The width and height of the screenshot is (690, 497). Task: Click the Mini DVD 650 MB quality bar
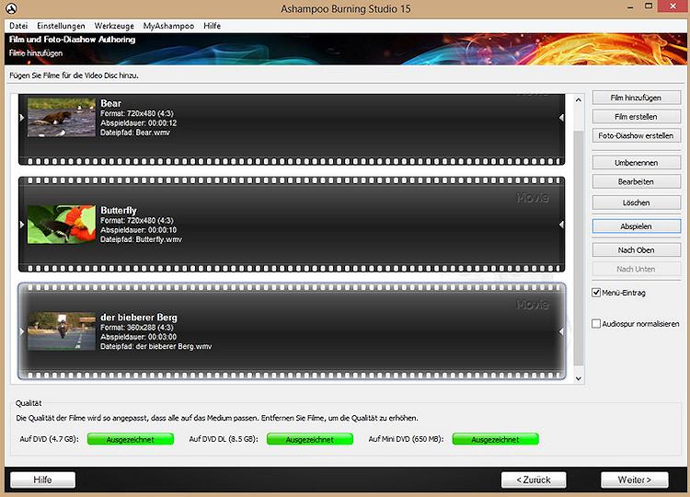(x=496, y=439)
